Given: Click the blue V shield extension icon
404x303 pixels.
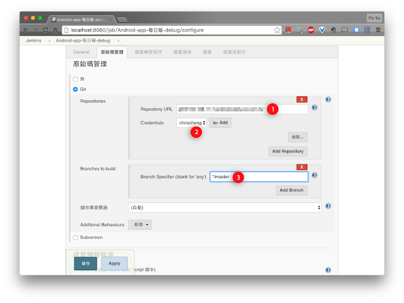Looking at the screenshot, I should tap(322, 30).
